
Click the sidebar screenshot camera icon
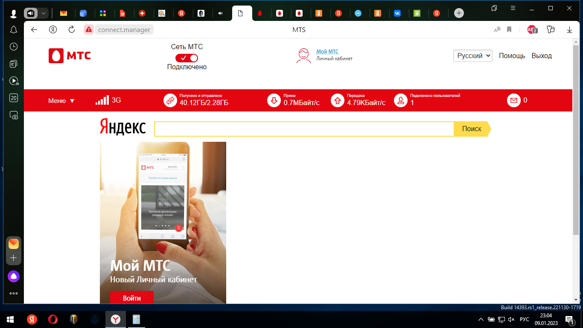(x=14, y=115)
